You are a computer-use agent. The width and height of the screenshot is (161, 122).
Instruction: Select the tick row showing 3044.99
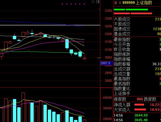[x=137, y=115]
